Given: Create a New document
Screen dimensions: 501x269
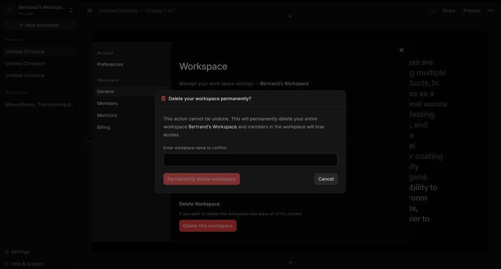Looking at the screenshot, I should pyautogui.click(x=40, y=25).
